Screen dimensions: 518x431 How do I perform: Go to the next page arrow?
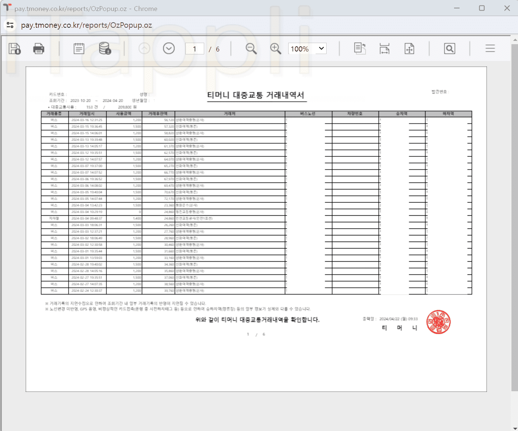169,49
